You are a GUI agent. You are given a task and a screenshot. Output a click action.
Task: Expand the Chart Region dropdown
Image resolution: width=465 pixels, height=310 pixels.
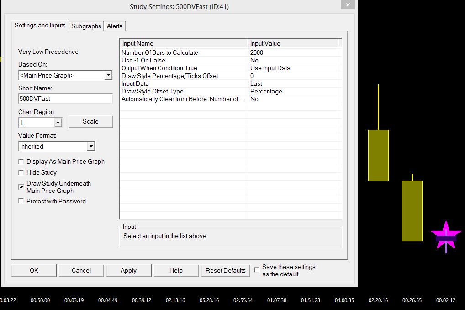[58, 123]
